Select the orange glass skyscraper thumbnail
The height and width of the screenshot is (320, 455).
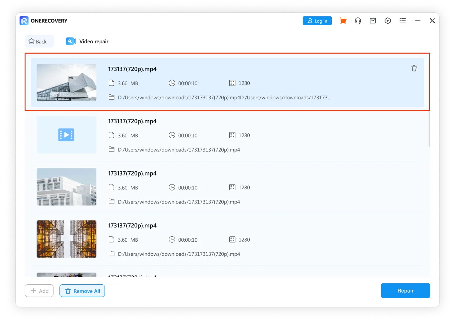coord(66,239)
